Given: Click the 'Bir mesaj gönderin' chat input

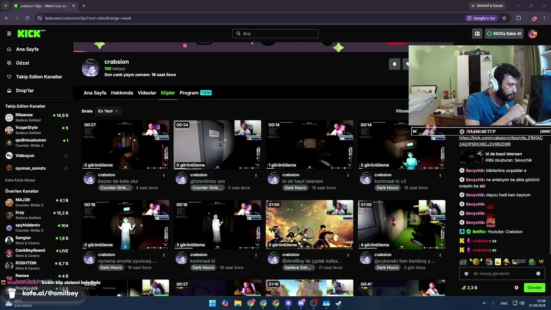Looking at the screenshot, I should click(501, 273).
